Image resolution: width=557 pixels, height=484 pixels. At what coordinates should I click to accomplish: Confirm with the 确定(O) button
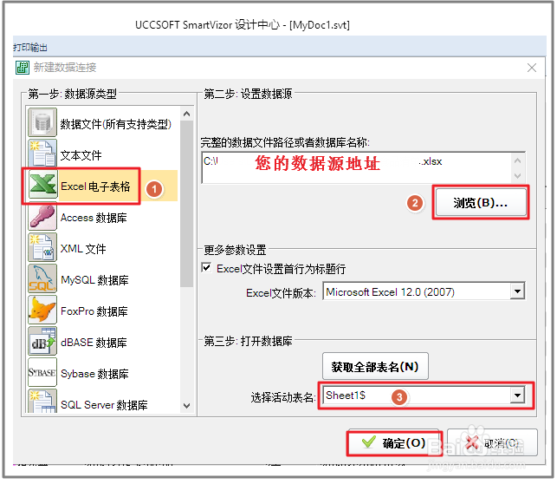coord(394,443)
